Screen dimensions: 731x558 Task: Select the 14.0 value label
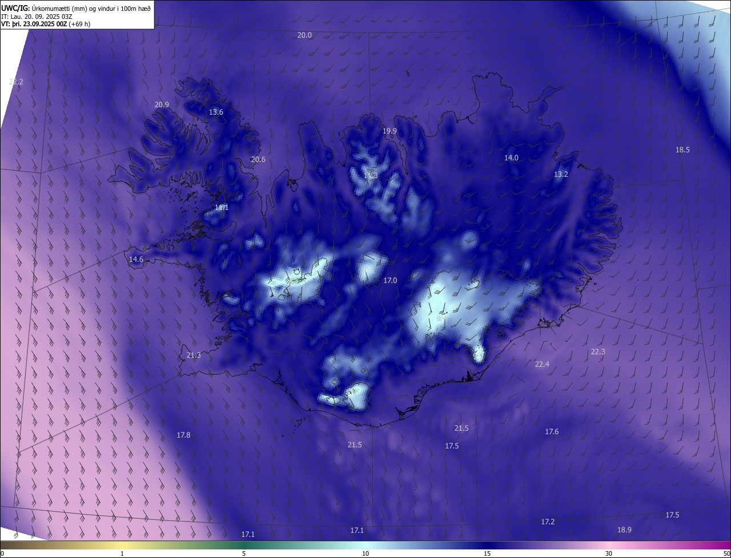coord(511,158)
